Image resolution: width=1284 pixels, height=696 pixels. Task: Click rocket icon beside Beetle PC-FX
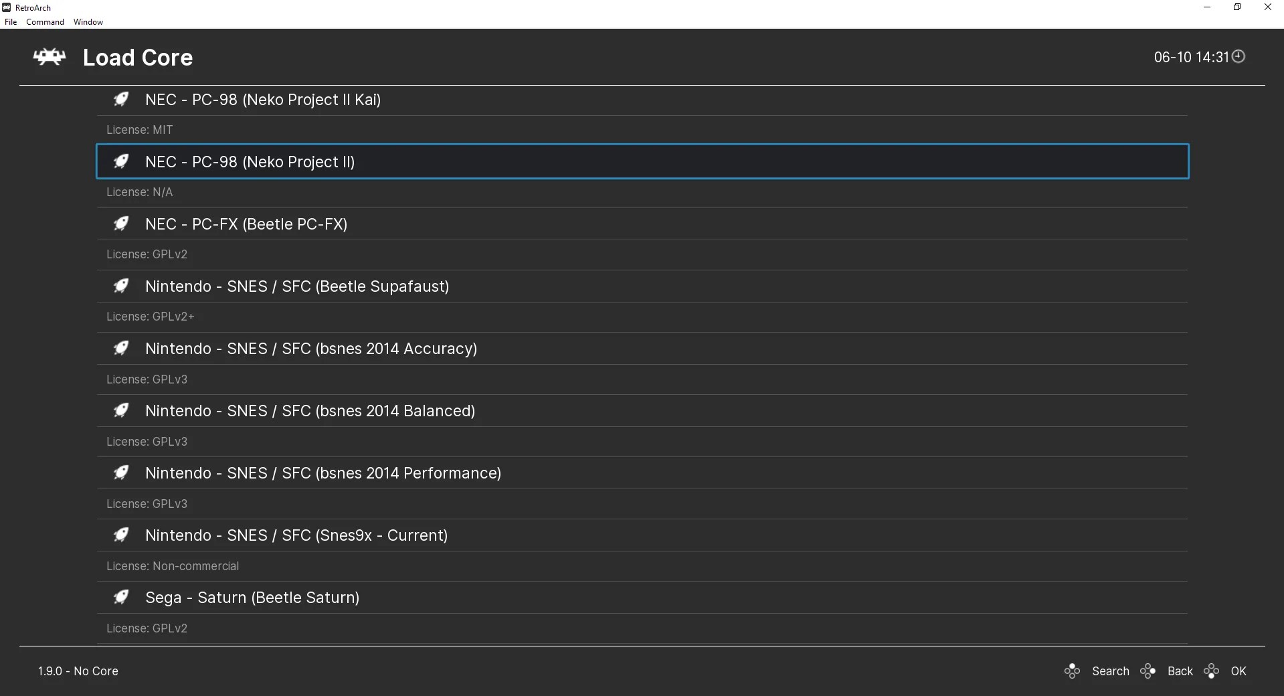[121, 224]
